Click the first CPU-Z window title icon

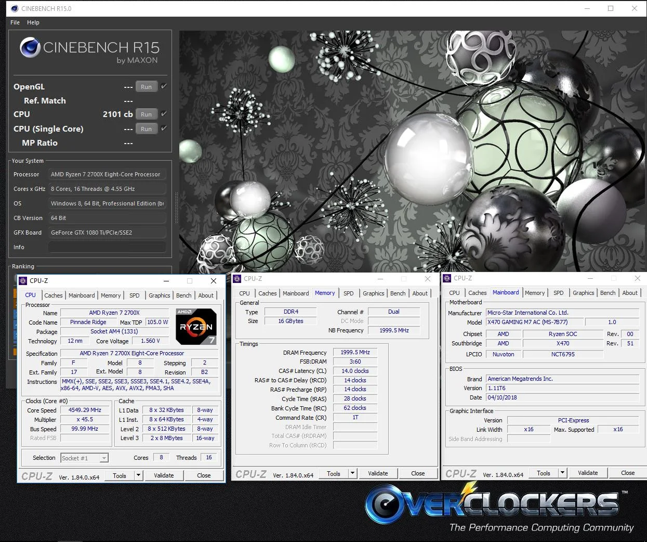[x=23, y=281]
